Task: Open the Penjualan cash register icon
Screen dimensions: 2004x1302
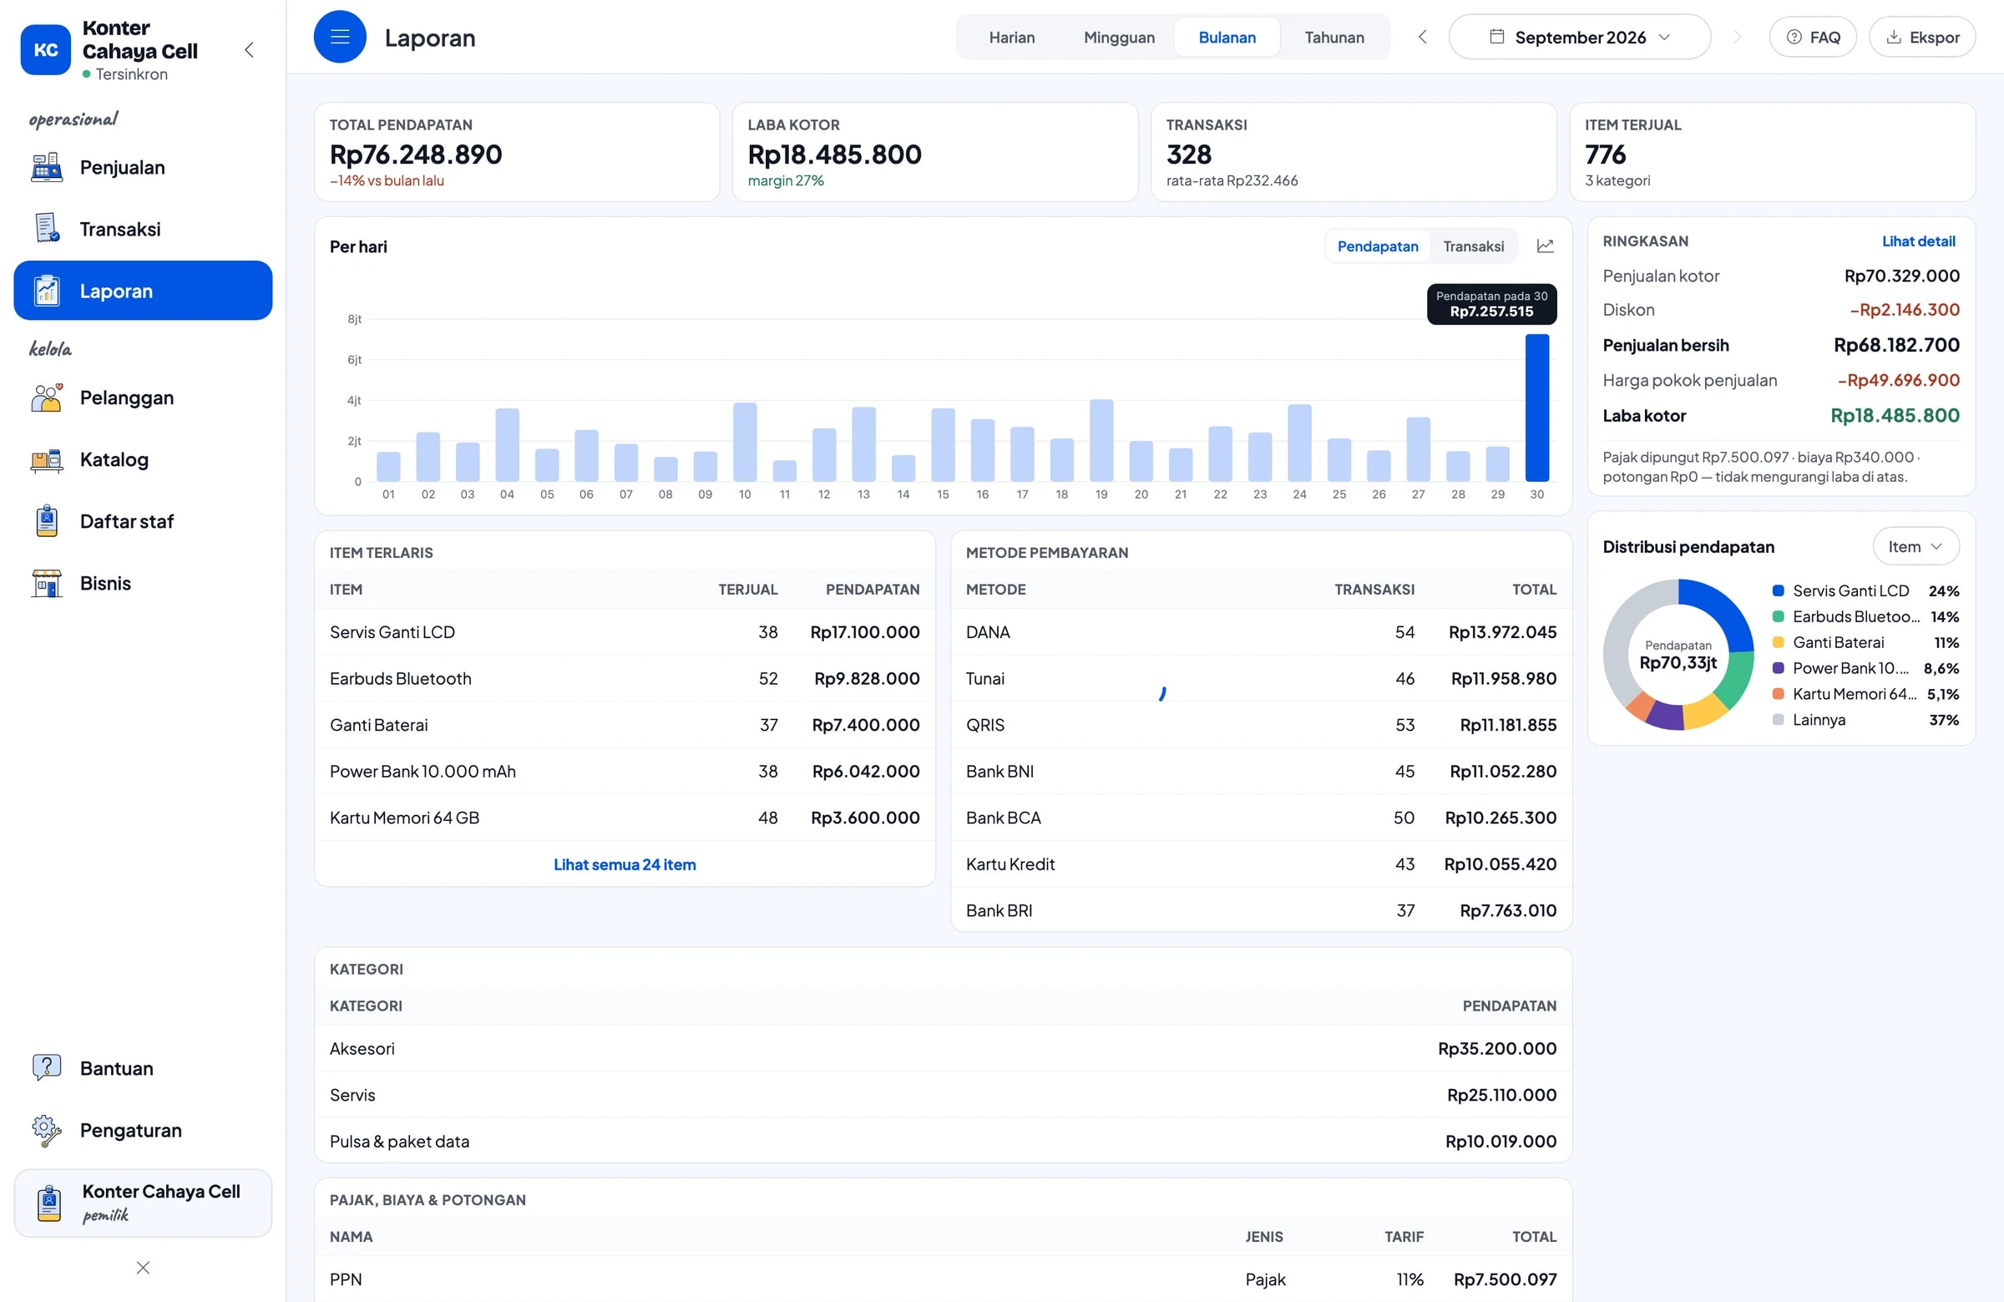Action: pos(47,168)
